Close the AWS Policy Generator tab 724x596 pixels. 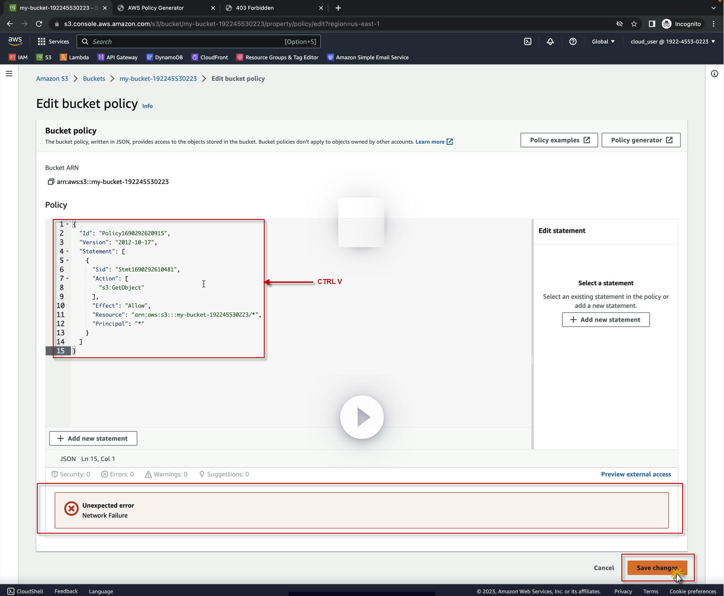(213, 8)
